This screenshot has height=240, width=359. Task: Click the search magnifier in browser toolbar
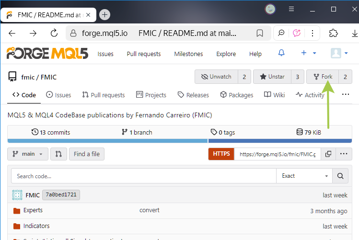point(281,33)
